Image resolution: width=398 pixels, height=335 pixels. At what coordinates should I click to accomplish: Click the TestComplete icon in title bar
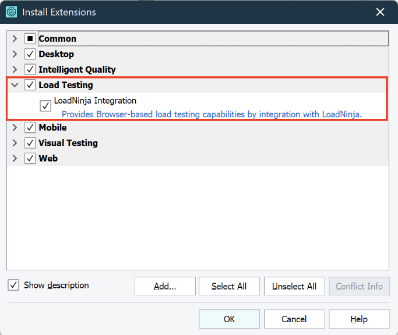pyautogui.click(x=12, y=12)
